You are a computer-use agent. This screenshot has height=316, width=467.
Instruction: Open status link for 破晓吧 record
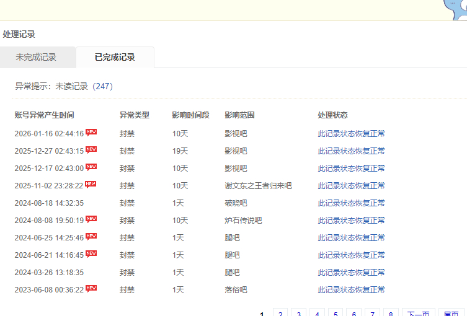(351, 203)
